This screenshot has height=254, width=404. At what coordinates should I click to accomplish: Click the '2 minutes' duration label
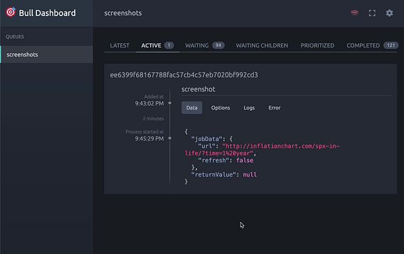click(154, 118)
